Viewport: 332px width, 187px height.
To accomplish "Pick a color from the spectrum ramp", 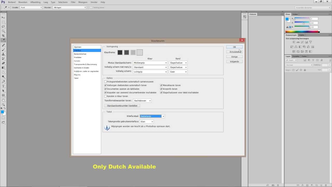I will (302, 32).
